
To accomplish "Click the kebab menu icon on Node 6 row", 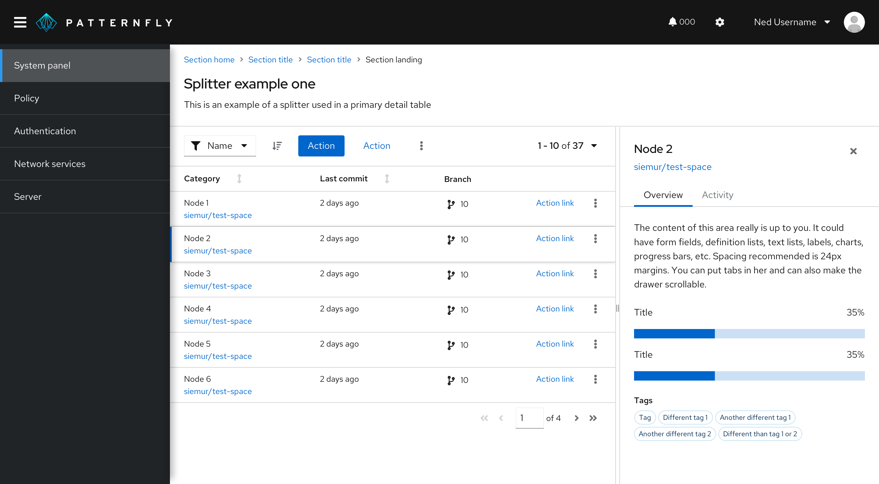I will (x=596, y=379).
